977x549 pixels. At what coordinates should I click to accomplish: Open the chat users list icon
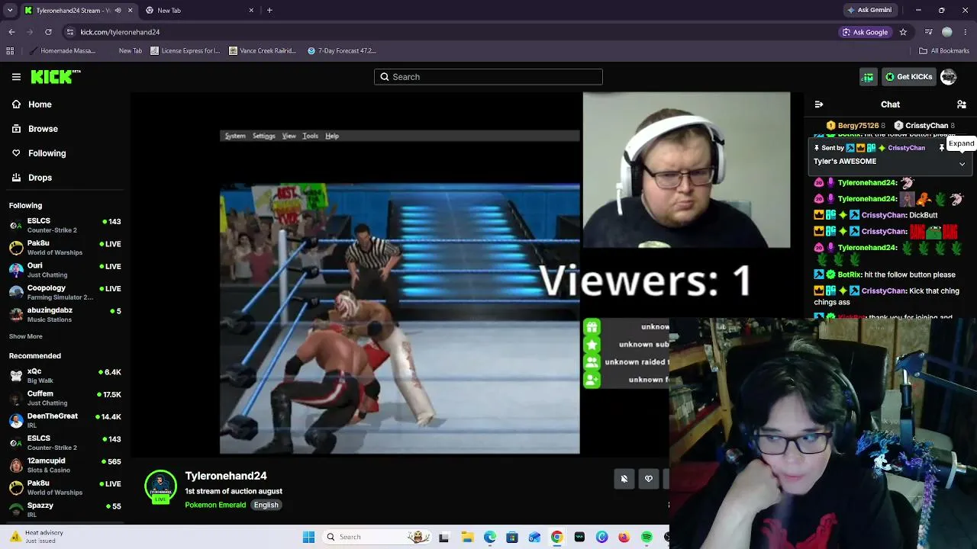pos(962,104)
